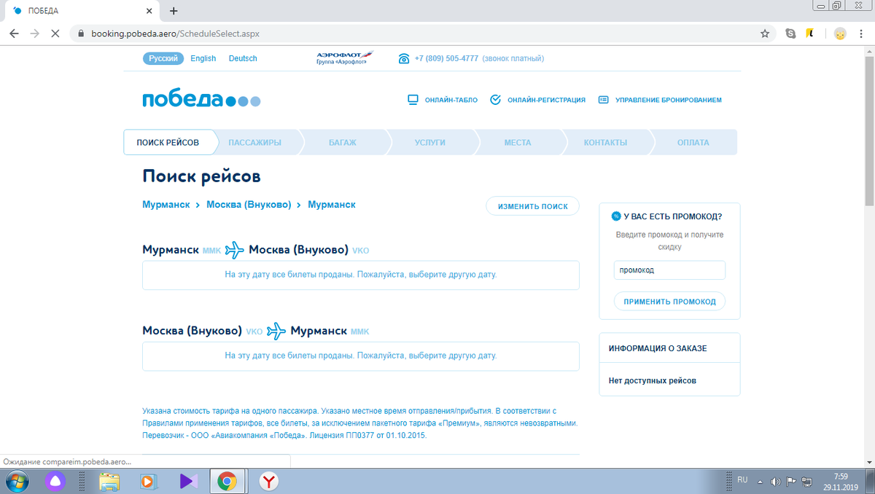Click ИЗМЕНИТЬ ПОИСК button
This screenshot has height=494, width=875.
coord(533,206)
